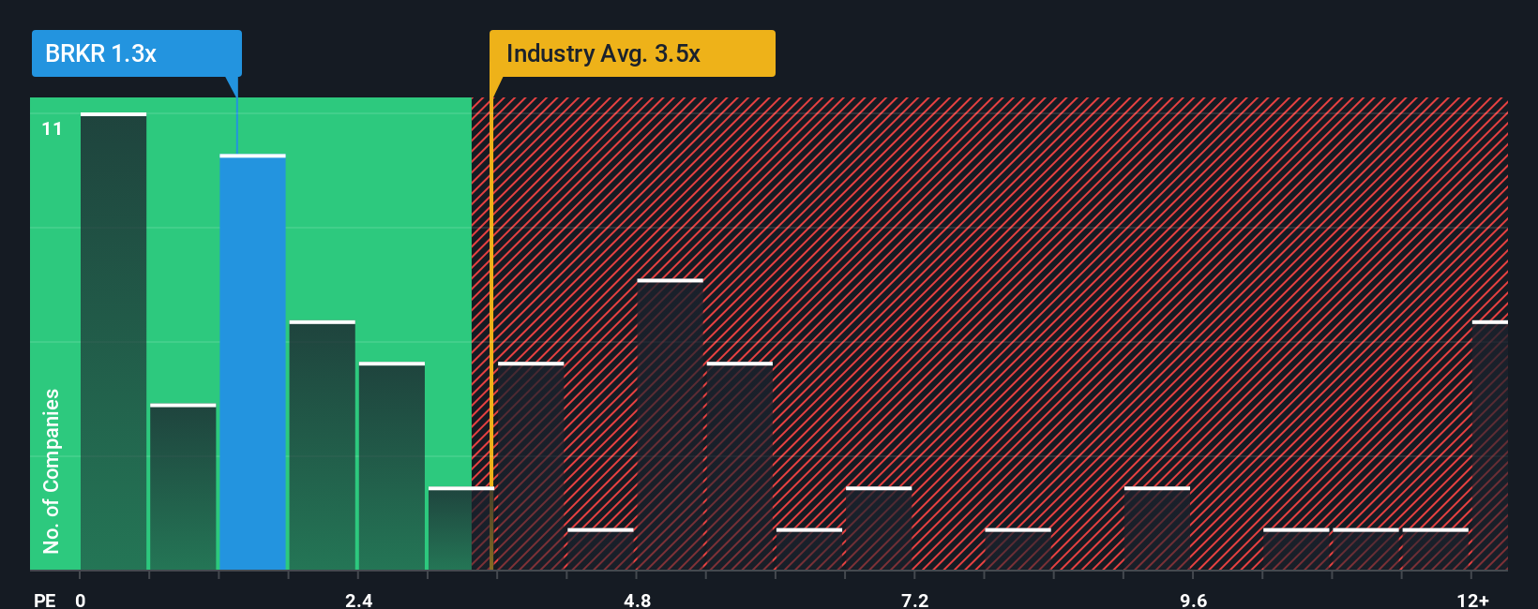Click the x-axis label 4.8
The image size is (1538, 609).
[x=637, y=600]
